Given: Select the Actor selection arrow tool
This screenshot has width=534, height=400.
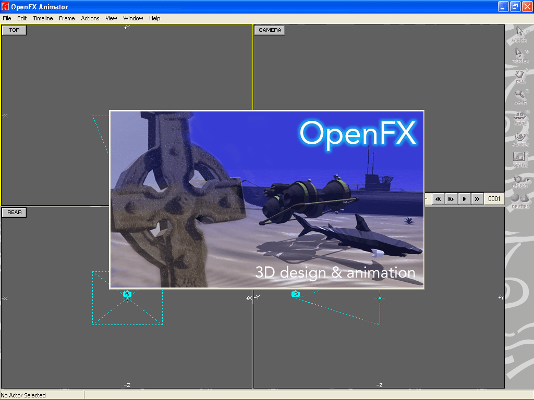Looking at the screenshot, I should (x=520, y=35).
